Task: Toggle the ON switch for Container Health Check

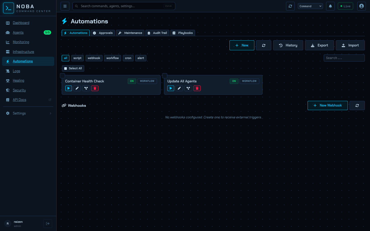Action: click(132, 81)
